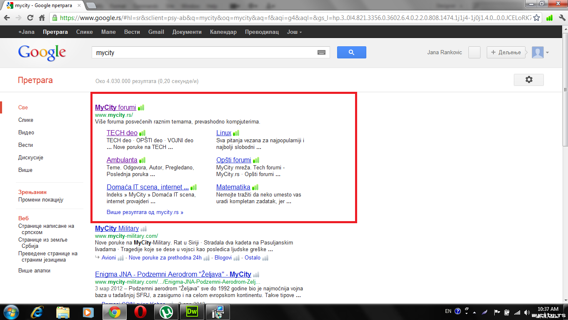Open the green signal-bars extension in the toolbar
The image size is (568, 320).
pyautogui.click(x=549, y=18)
